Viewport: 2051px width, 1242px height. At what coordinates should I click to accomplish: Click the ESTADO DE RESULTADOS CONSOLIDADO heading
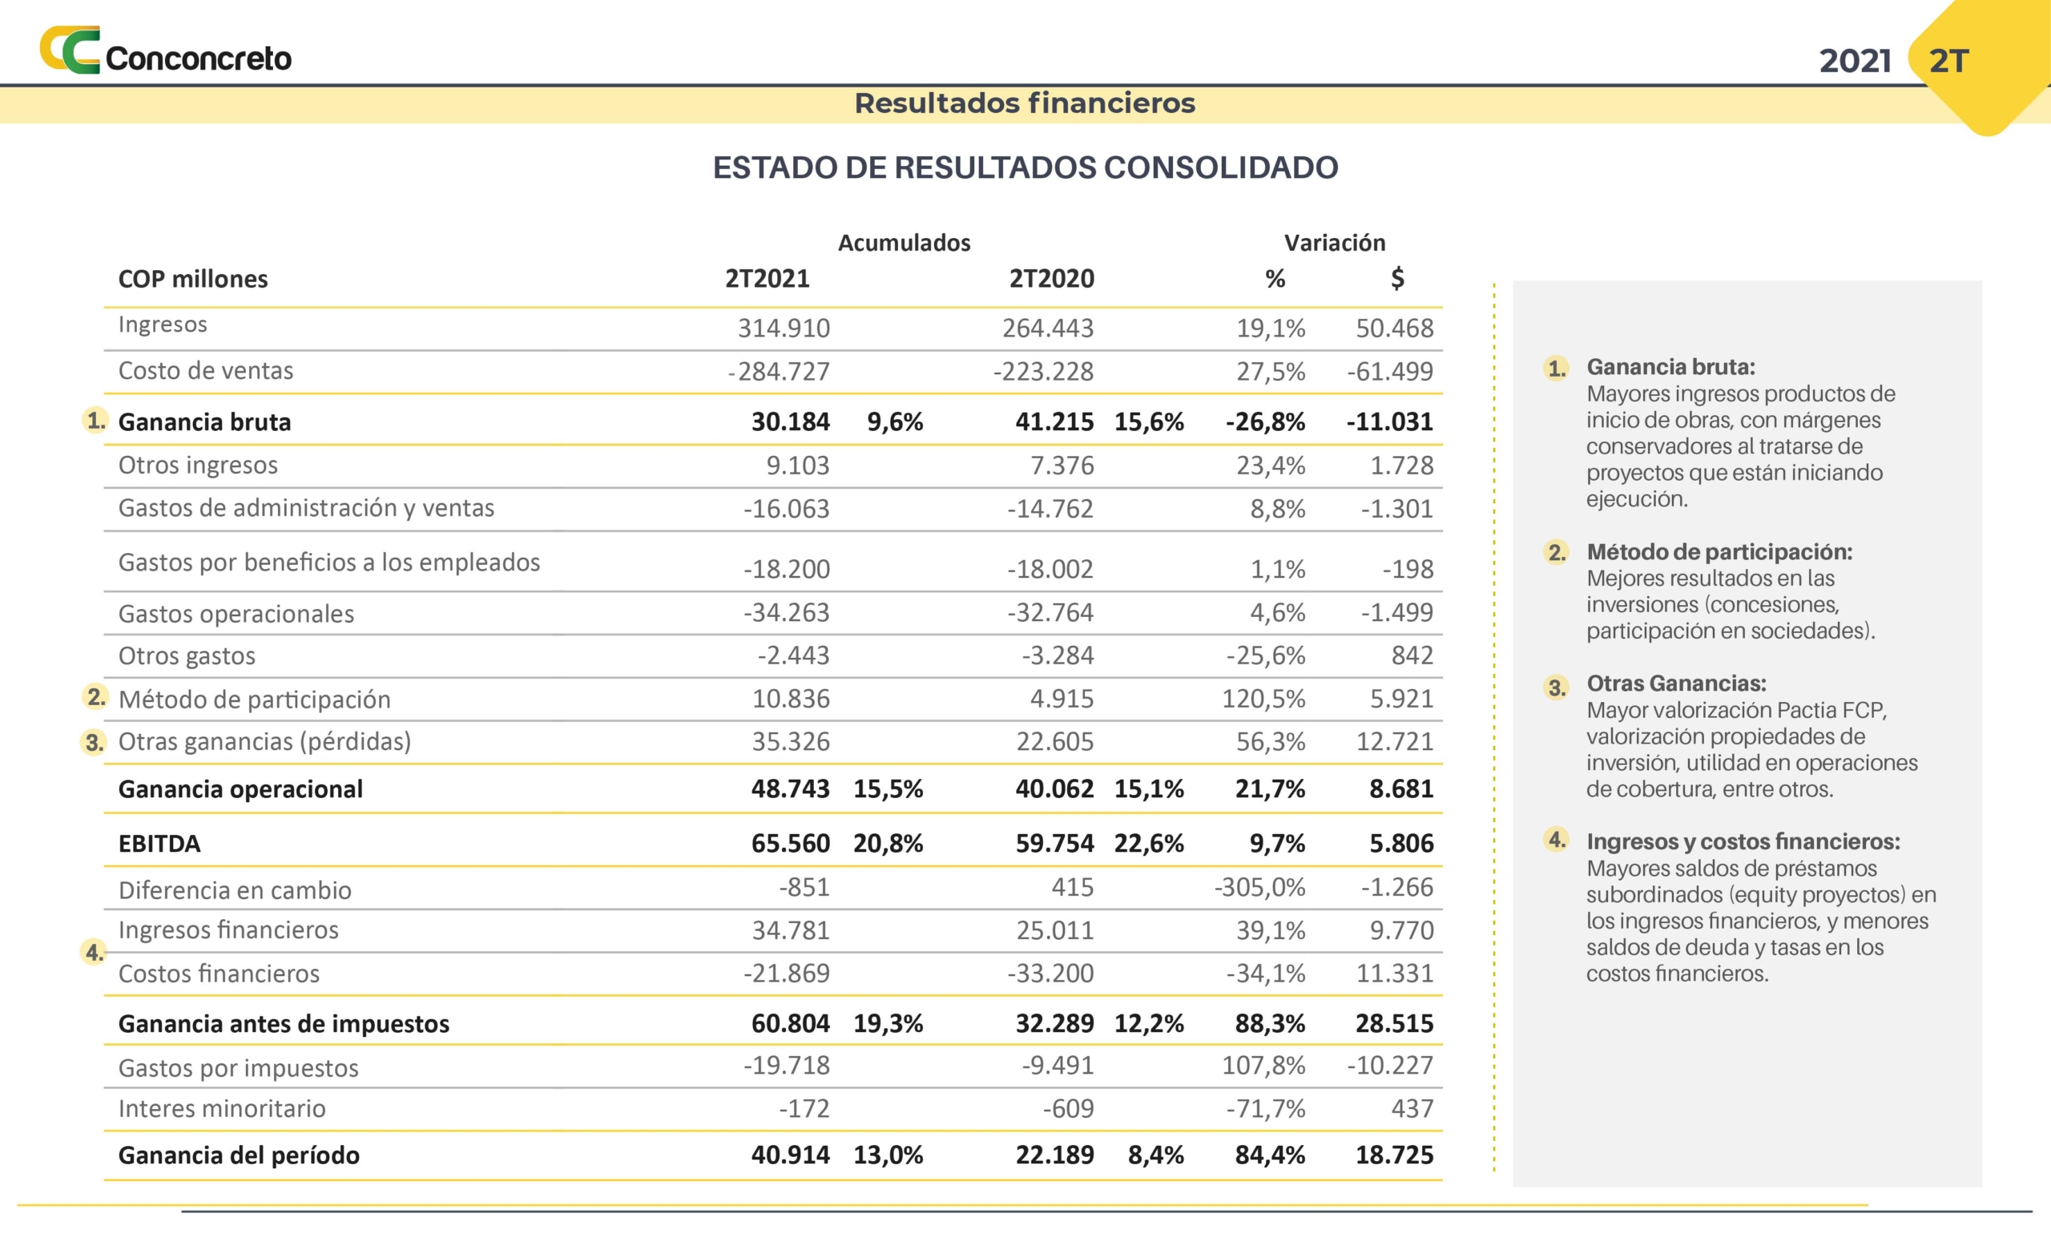click(1025, 167)
